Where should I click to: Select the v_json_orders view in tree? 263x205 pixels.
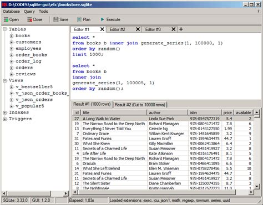pos(34,100)
